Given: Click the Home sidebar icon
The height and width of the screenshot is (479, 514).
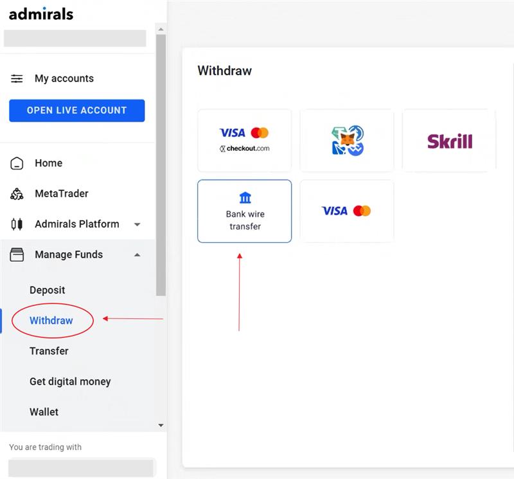Looking at the screenshot, I should 17,163.
